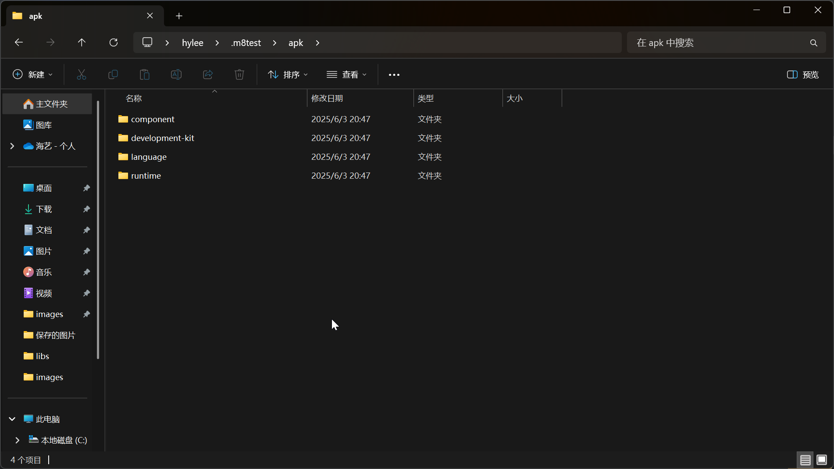Click the Delete trash can icon

point(239,74)
